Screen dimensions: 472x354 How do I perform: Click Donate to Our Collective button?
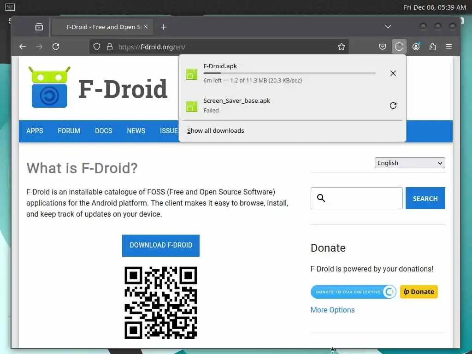[353, 292]
